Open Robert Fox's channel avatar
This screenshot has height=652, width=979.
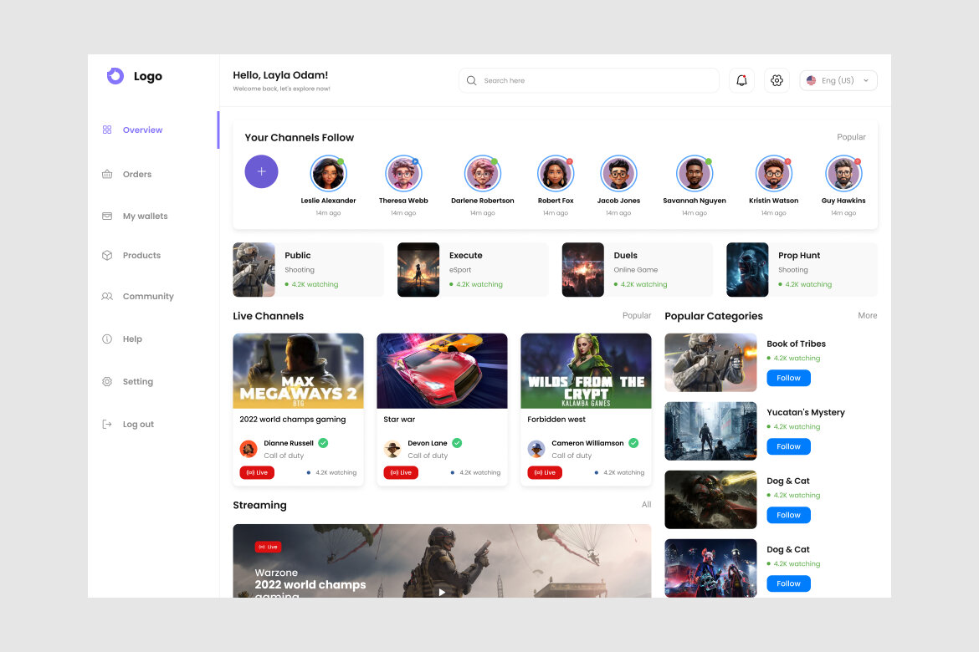(x=555, y=174)
